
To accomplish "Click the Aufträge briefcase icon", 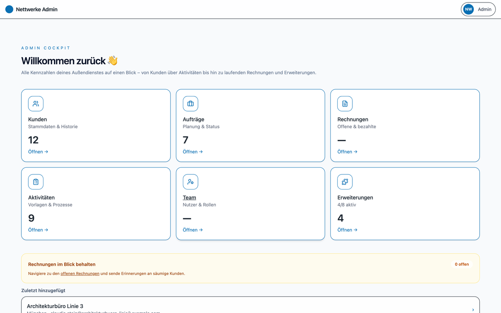I will tap(190, 103).
